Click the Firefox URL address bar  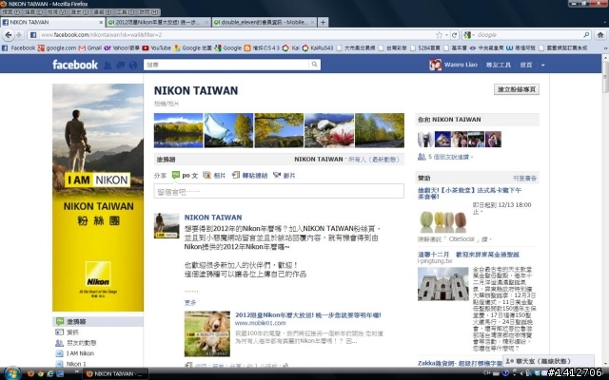237,35
